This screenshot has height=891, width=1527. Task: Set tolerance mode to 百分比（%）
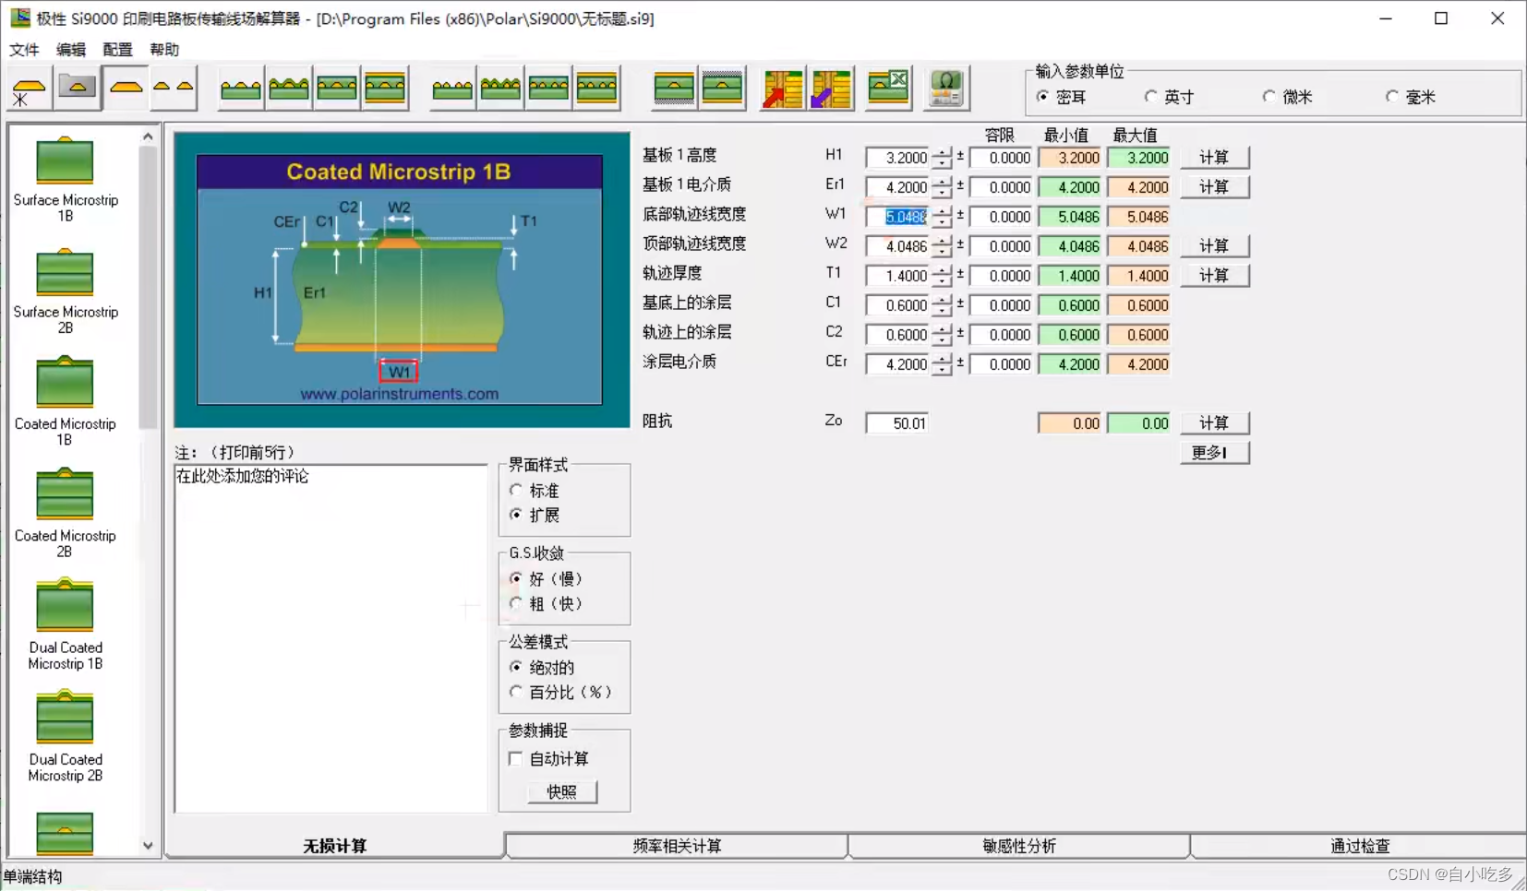coord(518,693)
